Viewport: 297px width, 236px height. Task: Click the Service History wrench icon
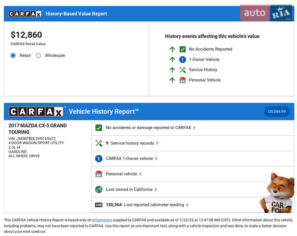click(182, 70)
